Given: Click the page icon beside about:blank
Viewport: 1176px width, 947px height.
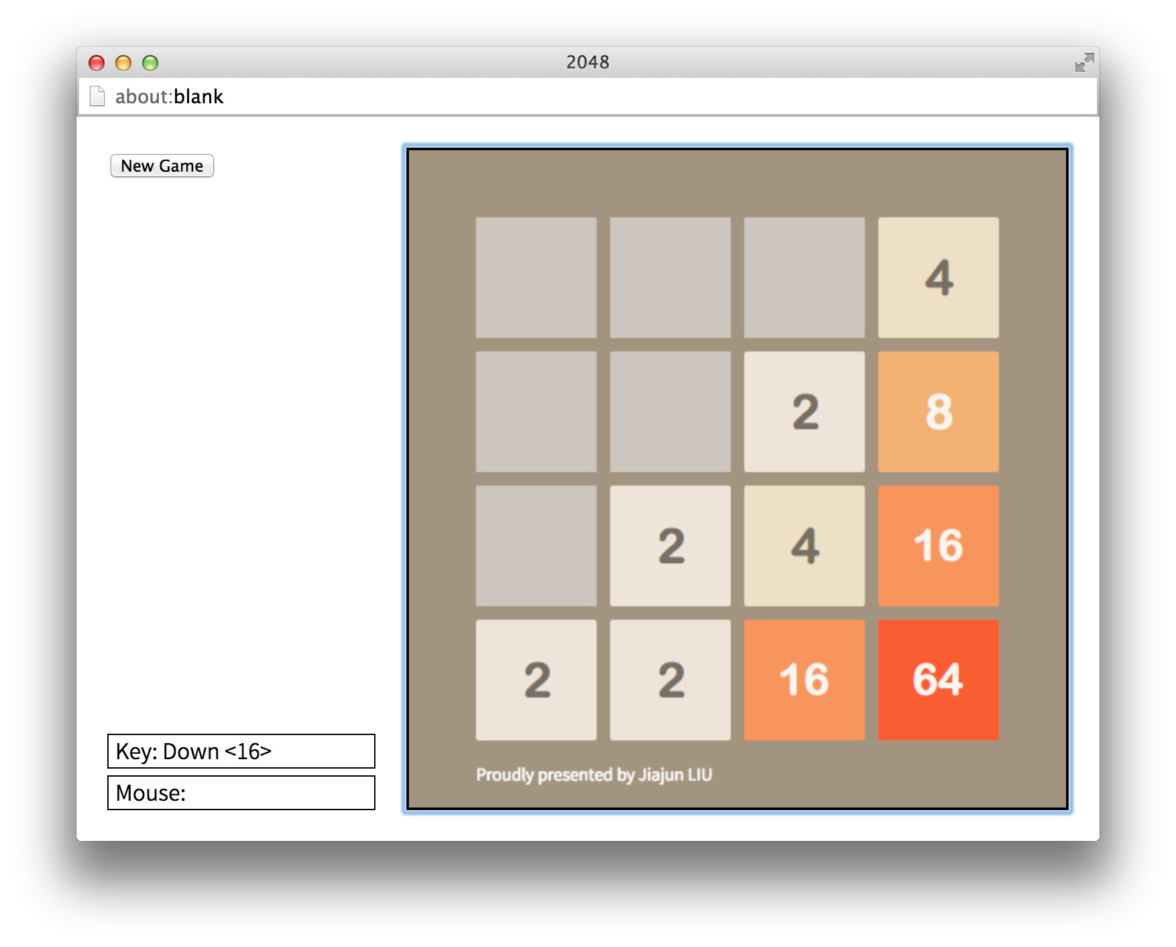Looking at the screenshot, I should tap(97, 97).
